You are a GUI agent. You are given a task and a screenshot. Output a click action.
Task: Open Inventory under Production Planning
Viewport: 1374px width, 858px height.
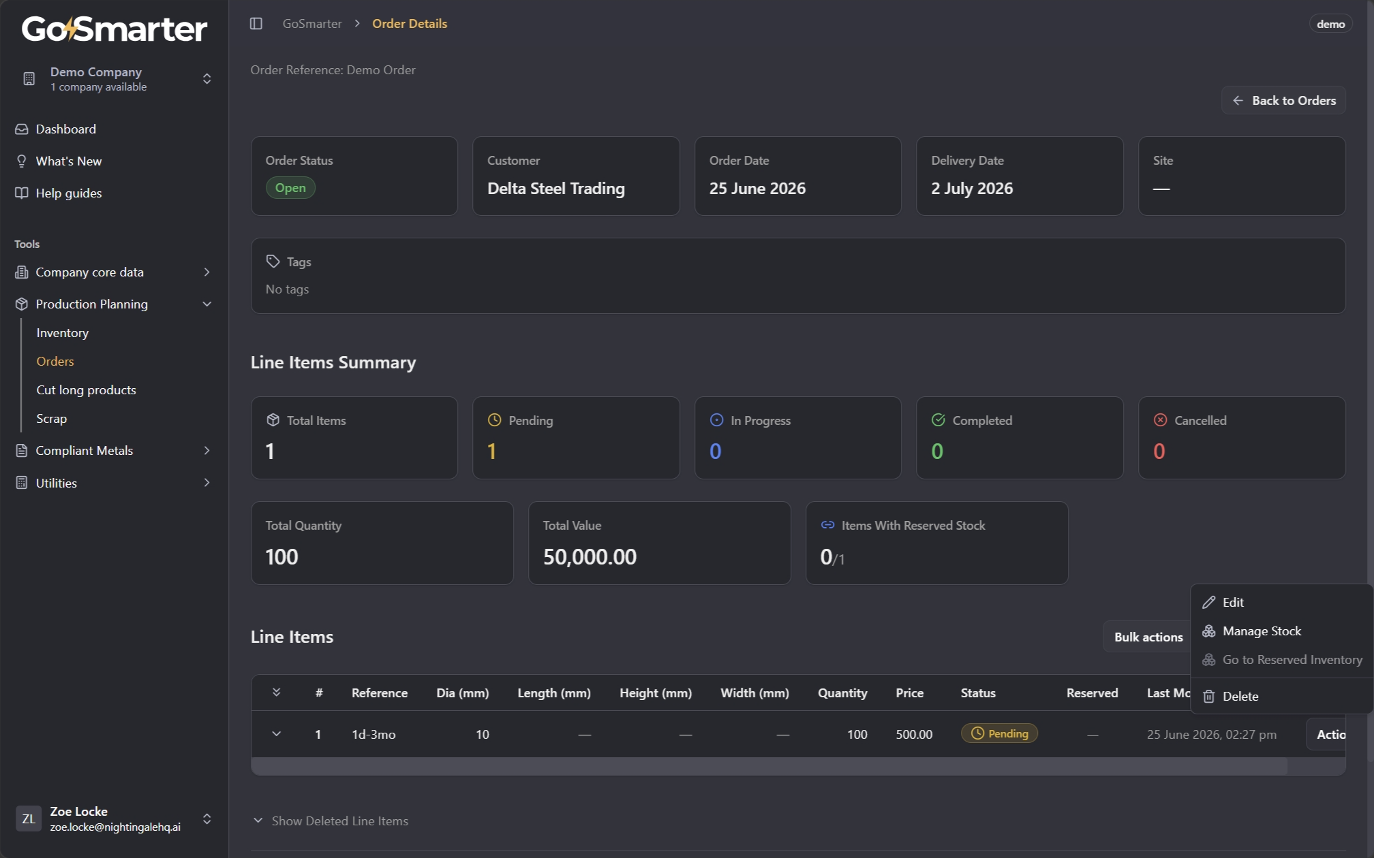(62, 333)
